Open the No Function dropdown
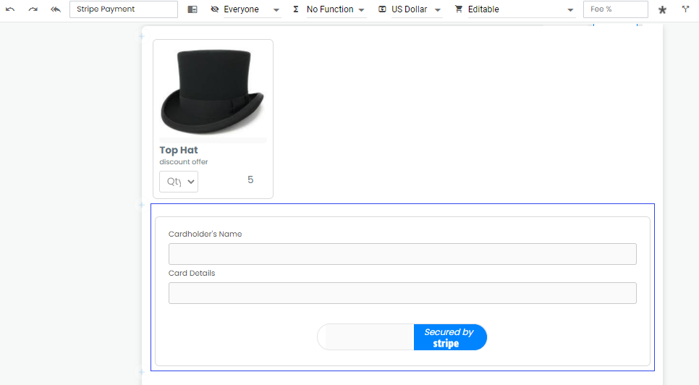The width and height of the screenshot is (699, 385). pyautogui.click(x=336, y=9)
